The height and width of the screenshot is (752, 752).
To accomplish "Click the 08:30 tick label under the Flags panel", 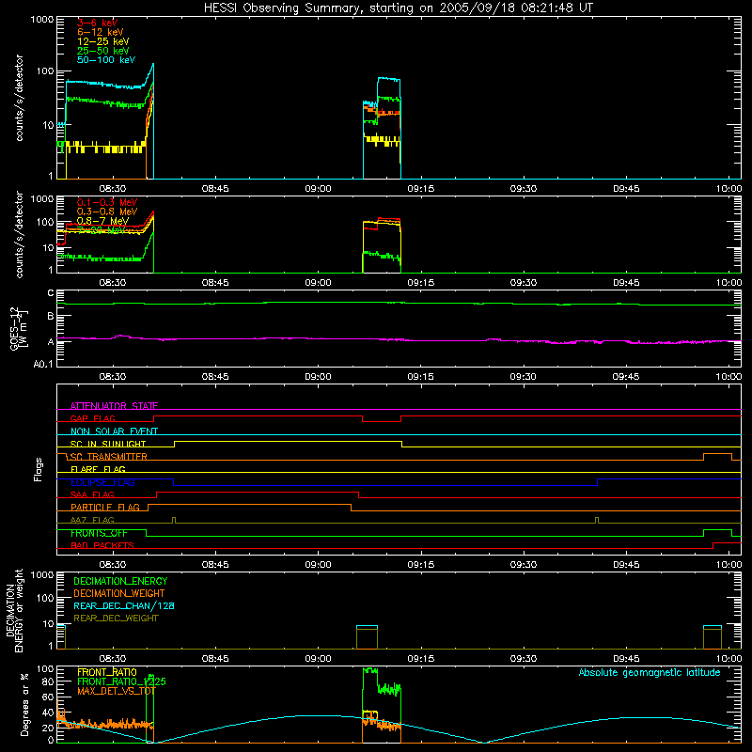I will pos(112,565).
